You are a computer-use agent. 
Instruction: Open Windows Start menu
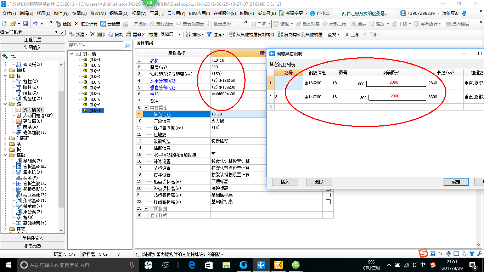pyautogui.click(x=8, y=265)
